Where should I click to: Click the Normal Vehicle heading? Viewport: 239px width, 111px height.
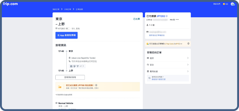tap(66, 103)
